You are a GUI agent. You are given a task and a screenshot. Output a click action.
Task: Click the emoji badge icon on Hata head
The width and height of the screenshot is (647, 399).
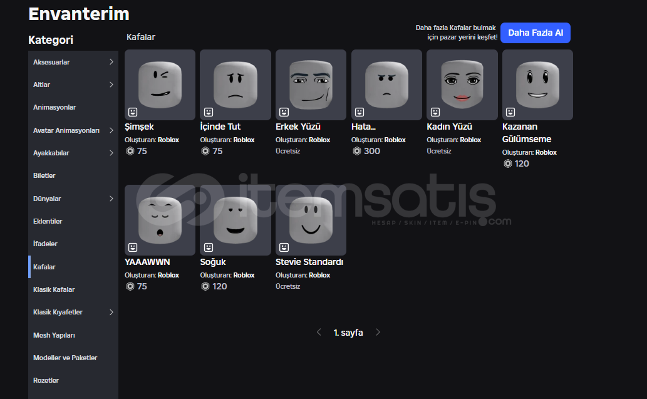[360, 112]
